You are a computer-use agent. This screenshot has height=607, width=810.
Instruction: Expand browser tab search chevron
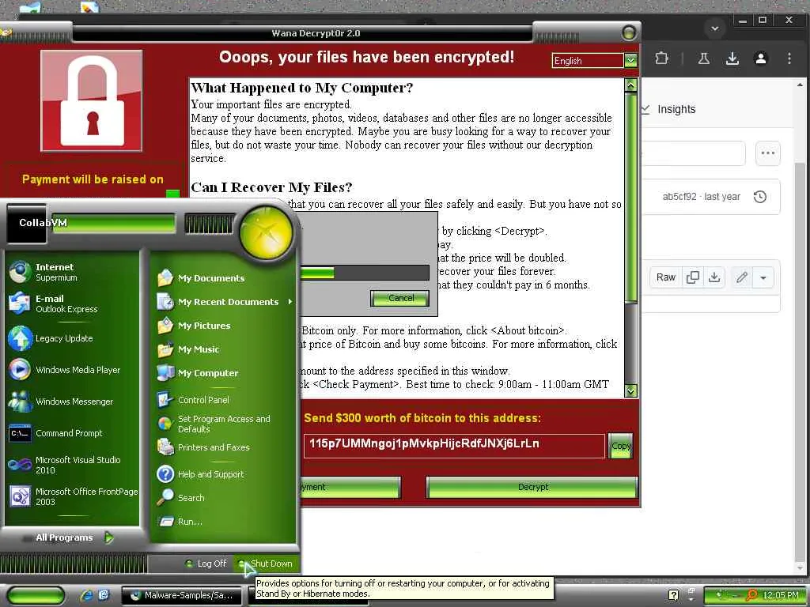[x=715, y=28]
